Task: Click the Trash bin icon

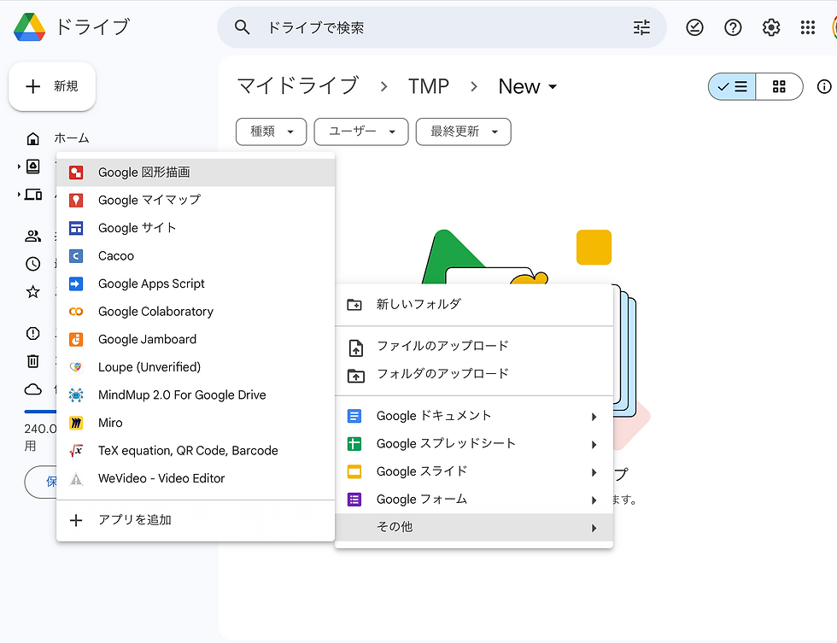Action: click(x=33, y=361)
